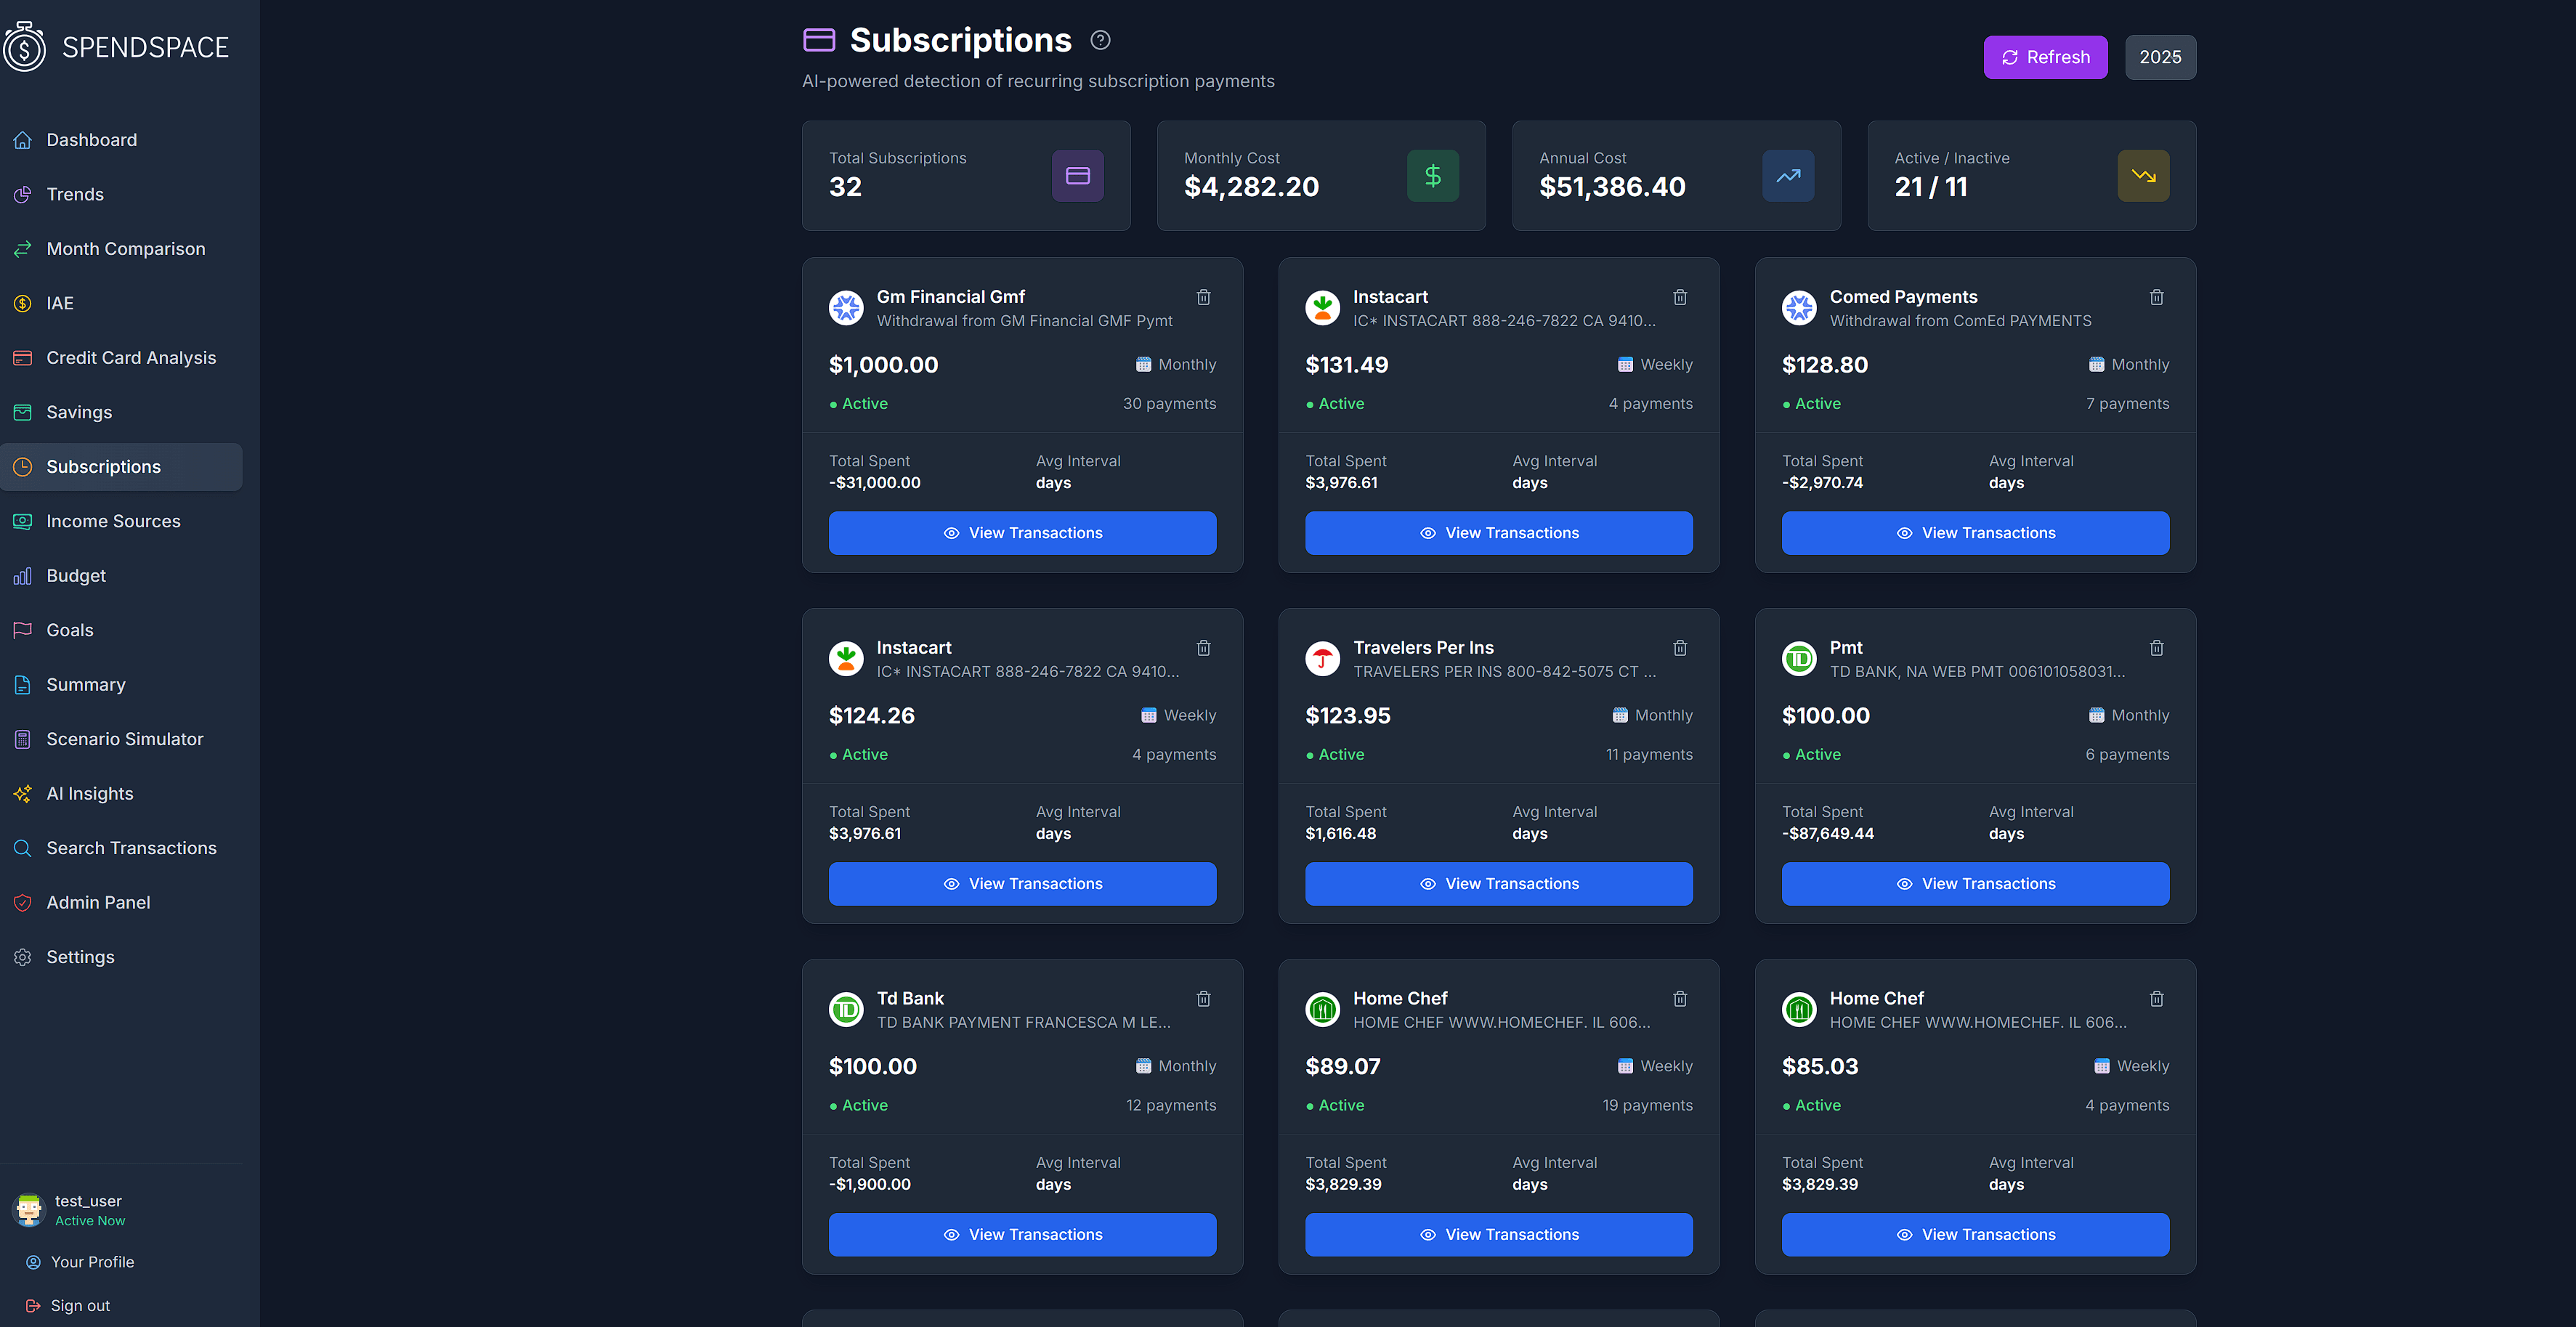2576x1327 pixels.
Task: Delete the $85.03 Home Chef subscription
Action: pyautogui.click(x=2157, y=999)
